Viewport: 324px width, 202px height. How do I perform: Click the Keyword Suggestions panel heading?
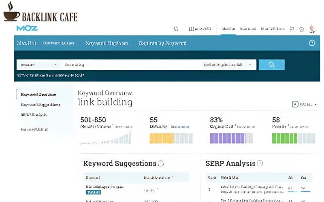pos(119,164)
